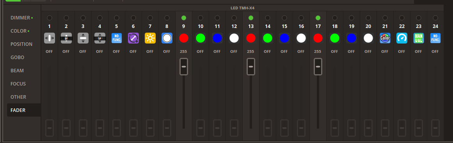This screenshot has width=453, height=143.
Task: Click the white color icon on channel 16
Action: 301,38
